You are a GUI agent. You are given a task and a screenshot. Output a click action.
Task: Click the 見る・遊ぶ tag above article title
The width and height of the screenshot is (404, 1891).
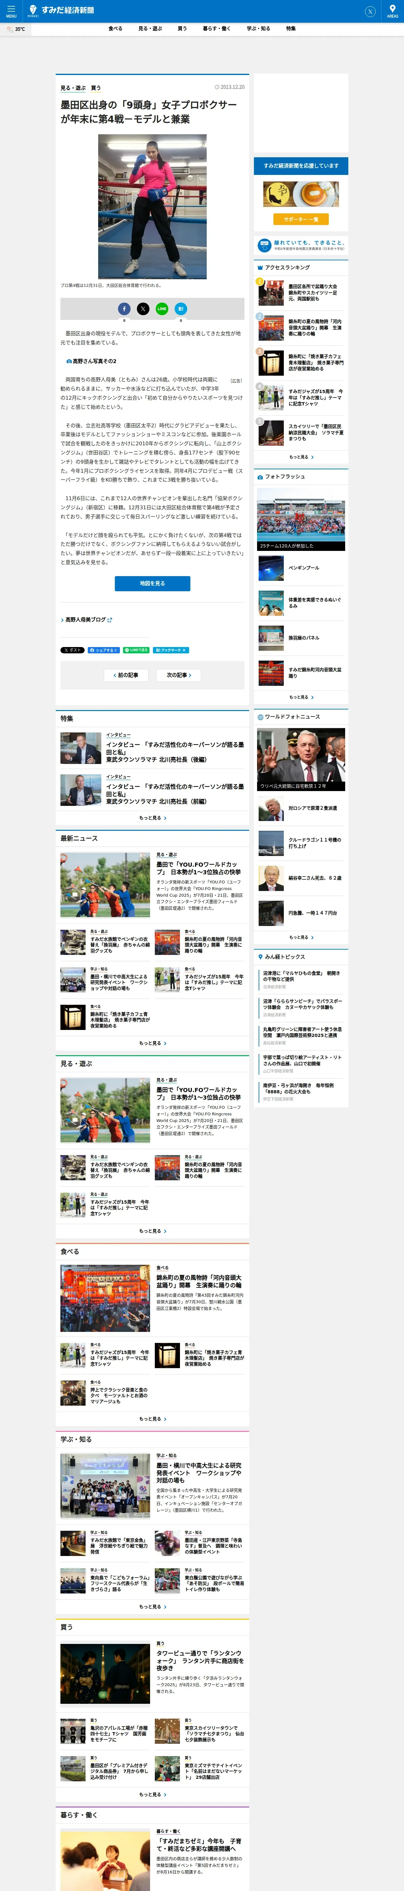tap(73, 88)
